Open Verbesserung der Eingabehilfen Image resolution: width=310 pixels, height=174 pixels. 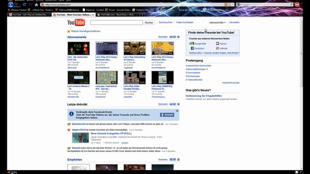203,96
